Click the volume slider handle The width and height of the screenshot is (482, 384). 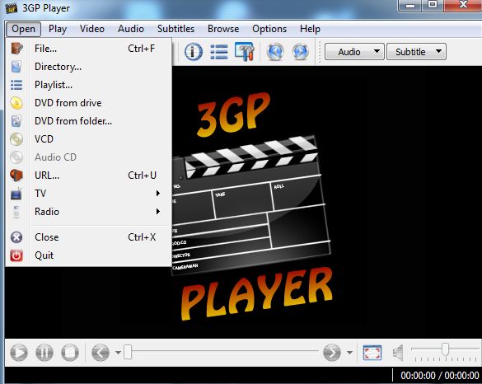click(x=445, y=349)
